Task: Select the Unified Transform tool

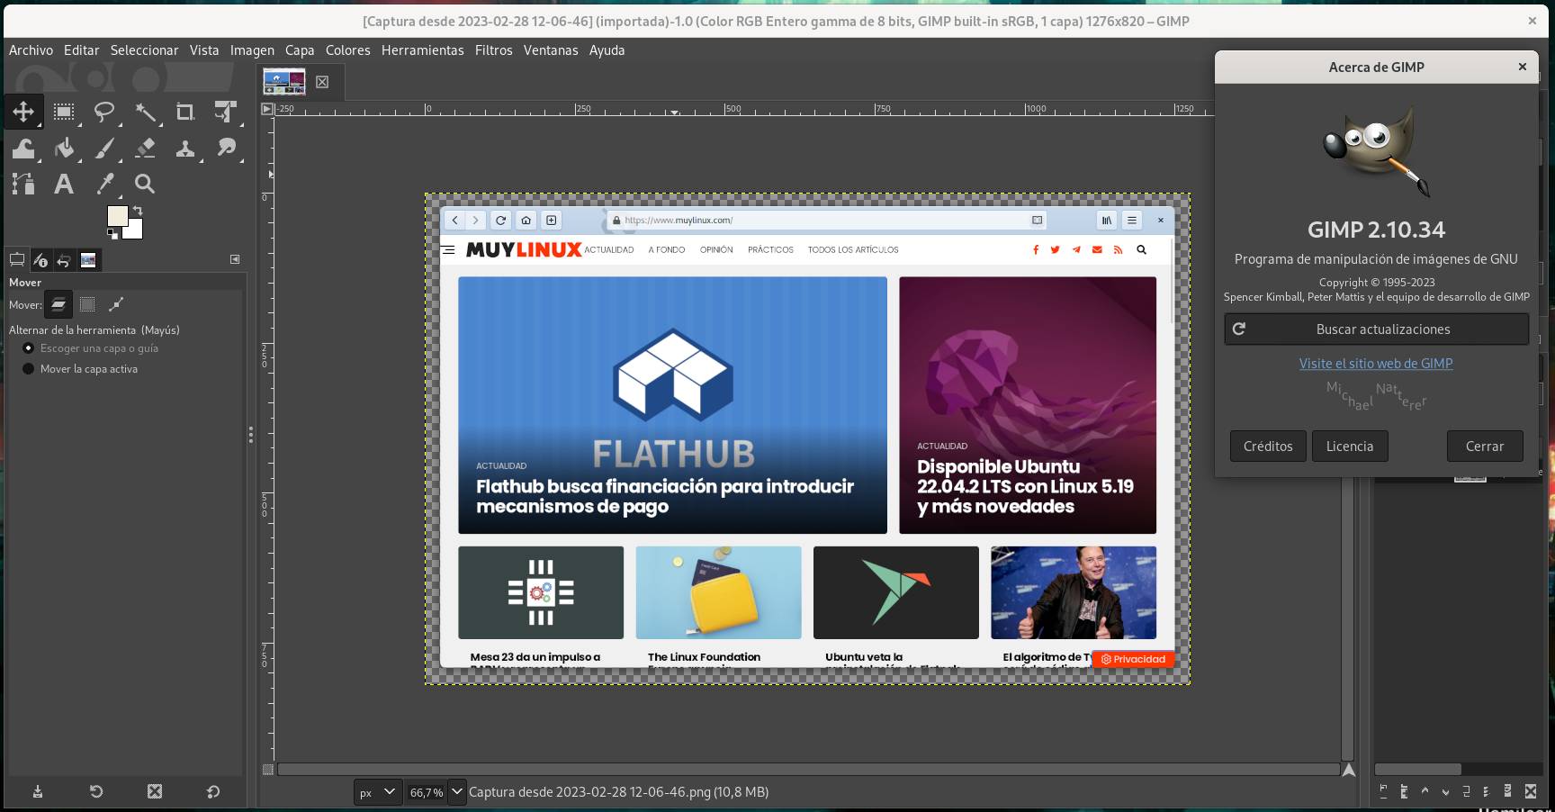Action: [x=226, y=112]
